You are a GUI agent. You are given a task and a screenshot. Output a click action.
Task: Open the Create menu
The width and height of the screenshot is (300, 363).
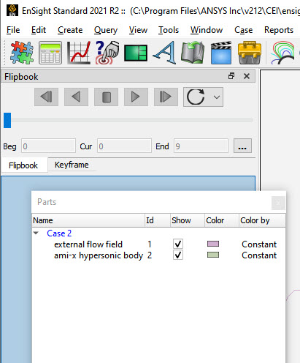click(70, 30)
